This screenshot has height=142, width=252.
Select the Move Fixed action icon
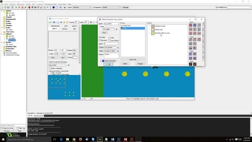(191, 25)
